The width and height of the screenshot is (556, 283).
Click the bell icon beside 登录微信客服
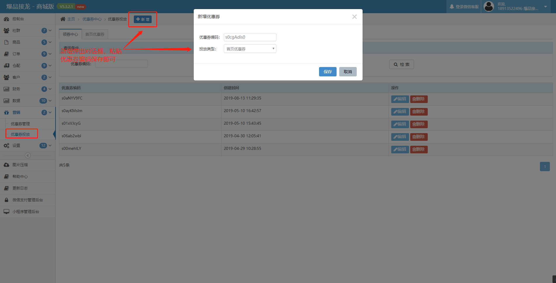(452, 7)
